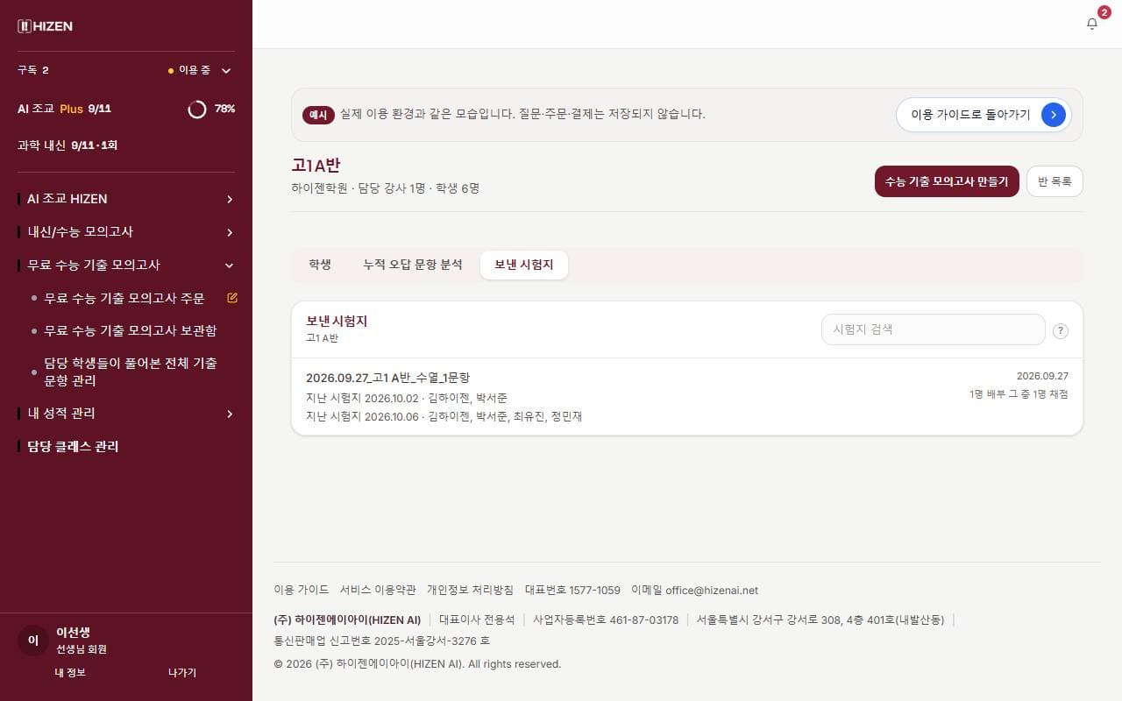Image resolution: width=1122 pixels, height=701 pixels.
Task: Click the 반 목록 button
Action: pyautogui.click(x=1055, y=181)
